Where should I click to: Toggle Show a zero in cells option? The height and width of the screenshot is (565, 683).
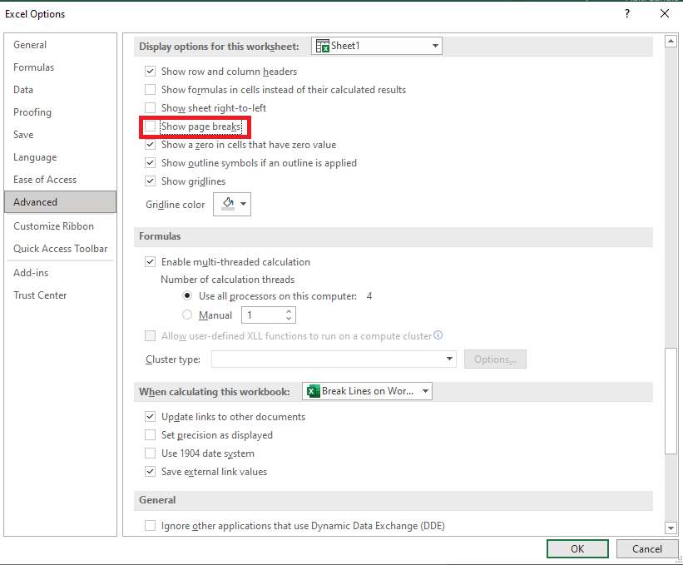click(151, 144)
